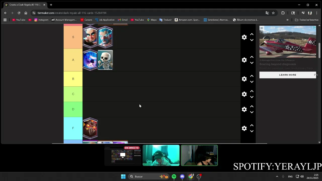Open settings gear for B tier row
Viewport: 322px width, 181px height.
tap(244, 79)
